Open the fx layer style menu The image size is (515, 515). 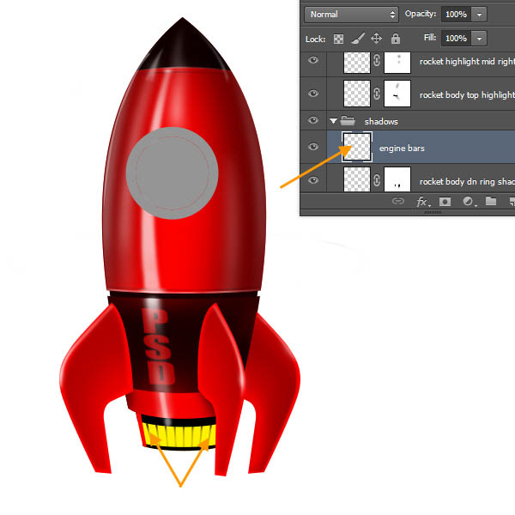tap(422, 202)
